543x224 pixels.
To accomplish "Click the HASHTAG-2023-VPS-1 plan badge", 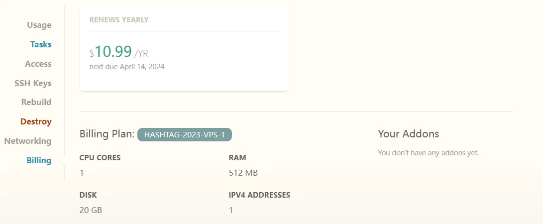I will (185, 134).
